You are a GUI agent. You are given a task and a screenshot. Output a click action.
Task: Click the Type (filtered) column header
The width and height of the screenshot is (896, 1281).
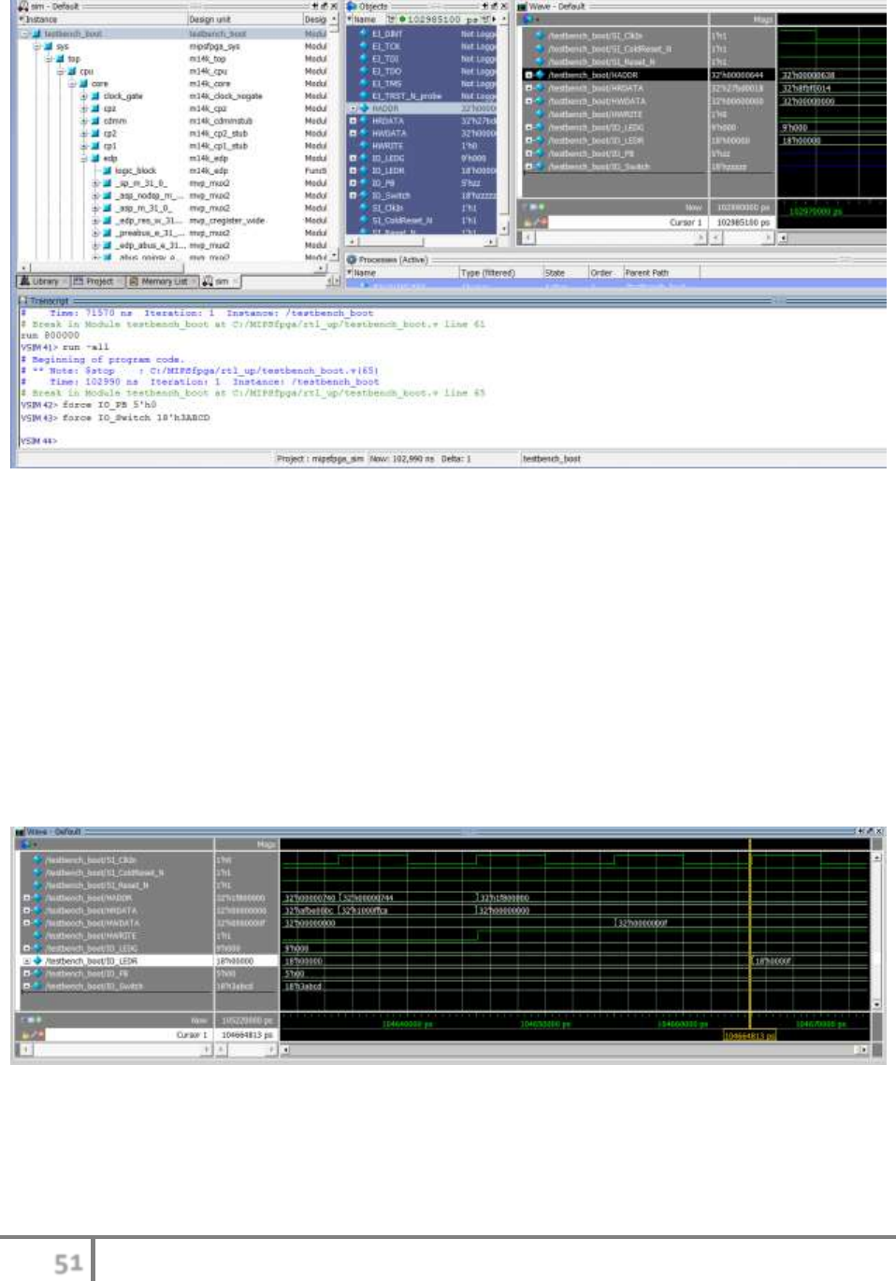point(500,273)
